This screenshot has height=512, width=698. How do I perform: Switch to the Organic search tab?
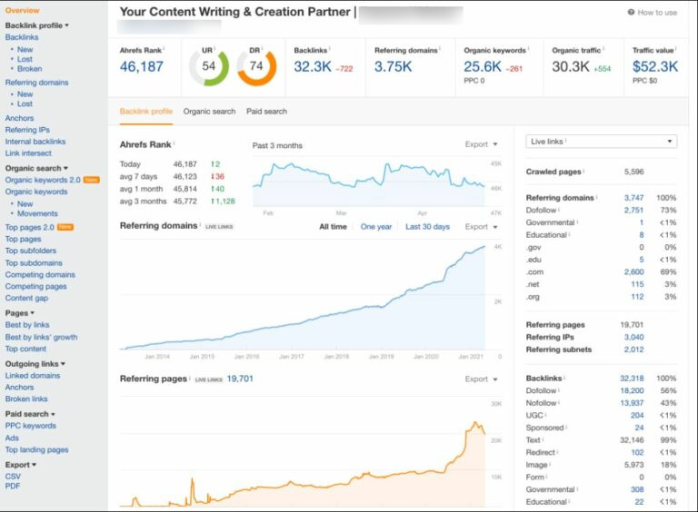tap(209, 112)
